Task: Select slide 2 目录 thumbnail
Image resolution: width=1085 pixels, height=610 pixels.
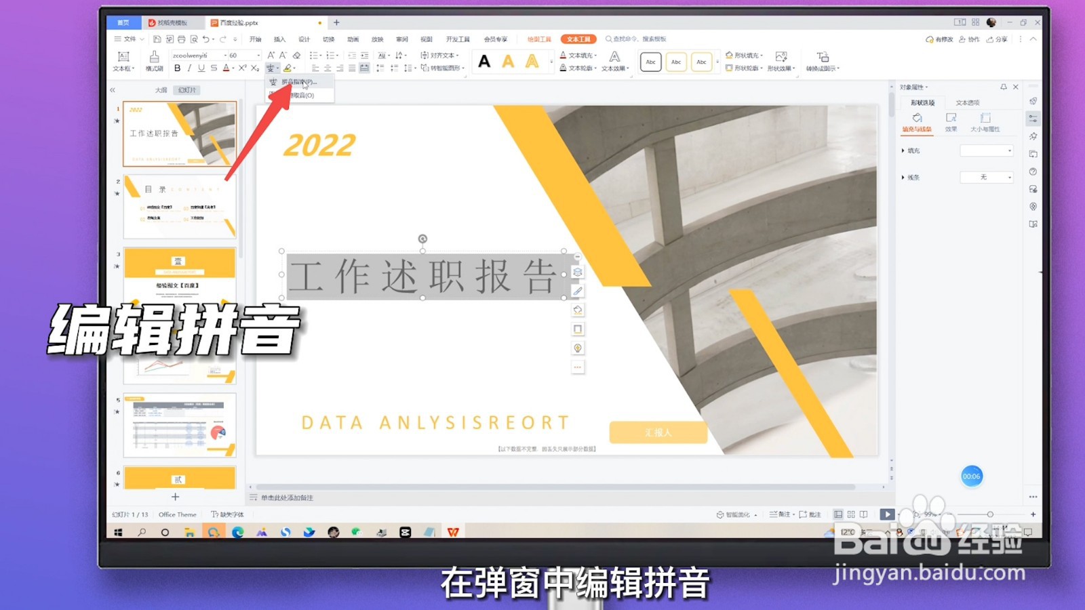Action: pyautogui.click(x=180, y=206)
